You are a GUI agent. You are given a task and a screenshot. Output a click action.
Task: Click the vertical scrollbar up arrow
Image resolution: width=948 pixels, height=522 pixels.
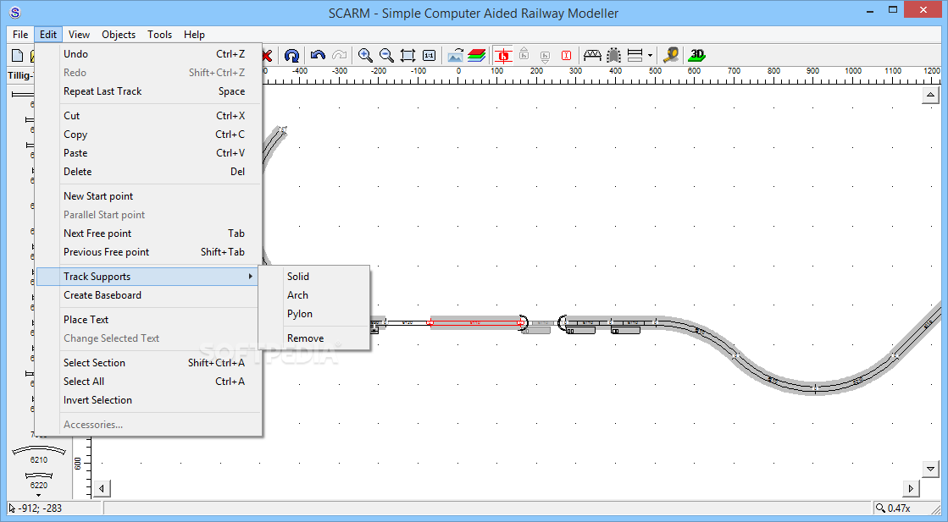tap(930, 95)
